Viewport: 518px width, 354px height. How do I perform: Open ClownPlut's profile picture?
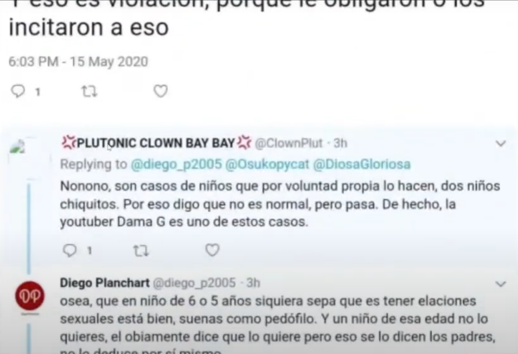(18, 147)
